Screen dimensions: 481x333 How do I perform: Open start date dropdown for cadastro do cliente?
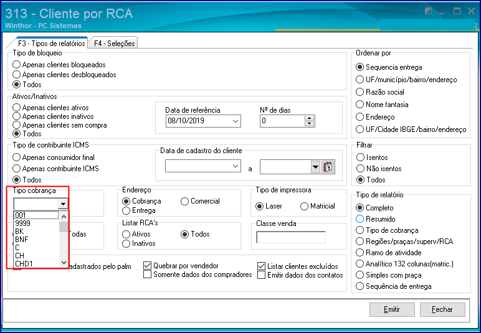click(236, 166)
